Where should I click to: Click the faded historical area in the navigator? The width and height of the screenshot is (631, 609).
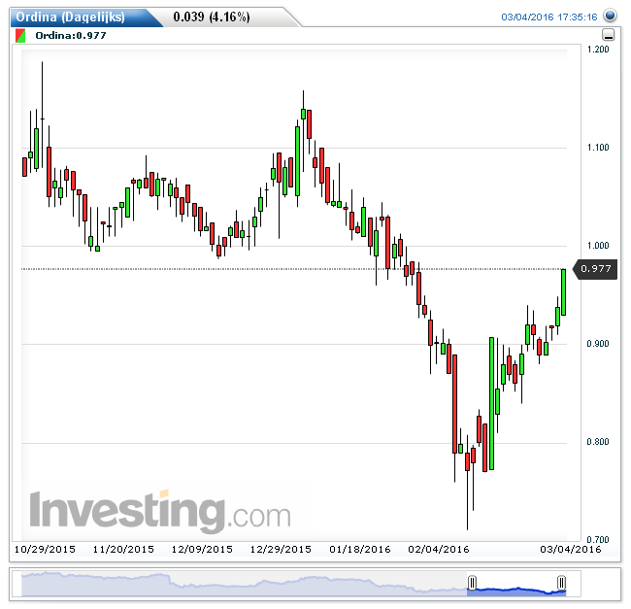(245, 584)
